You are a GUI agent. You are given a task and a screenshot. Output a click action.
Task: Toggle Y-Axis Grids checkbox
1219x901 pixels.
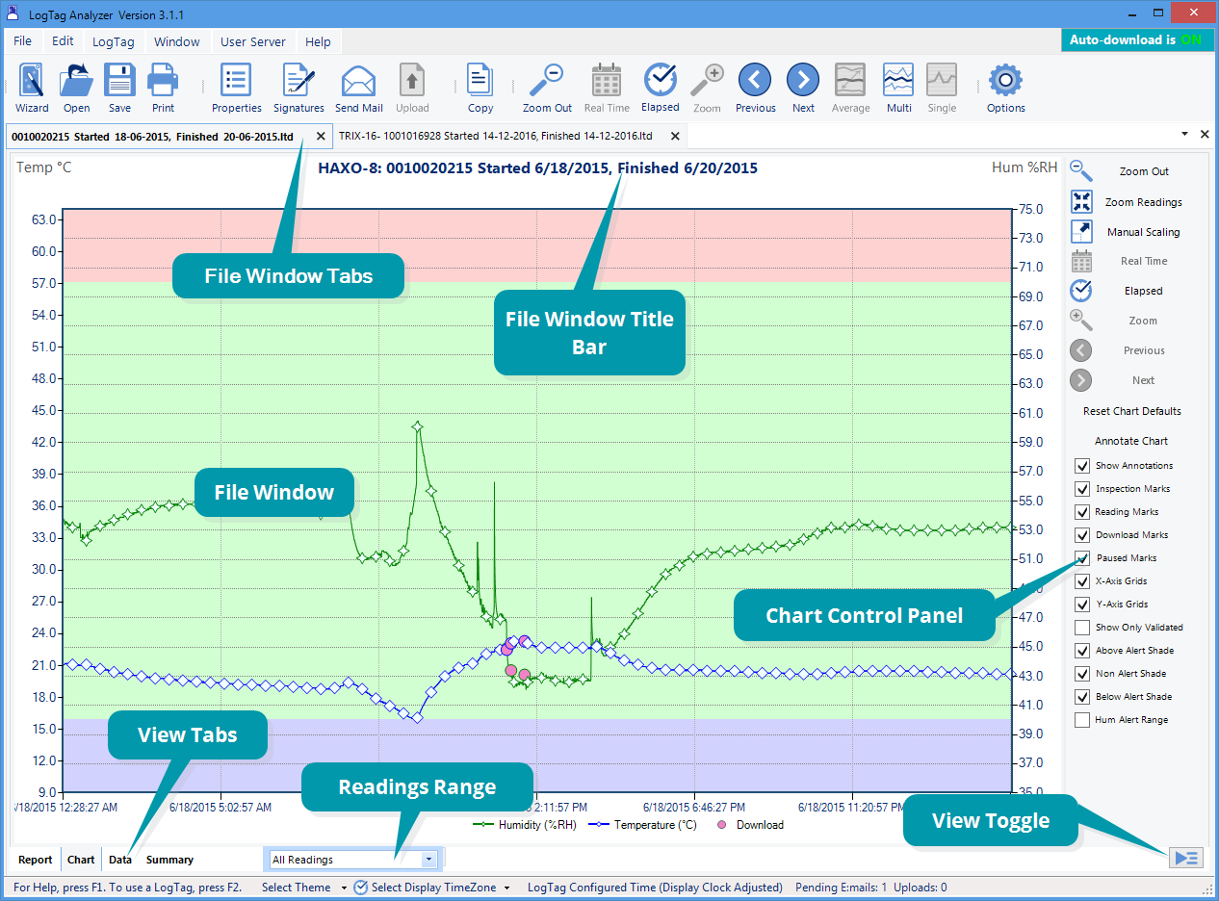click(x=1082, y=605)
